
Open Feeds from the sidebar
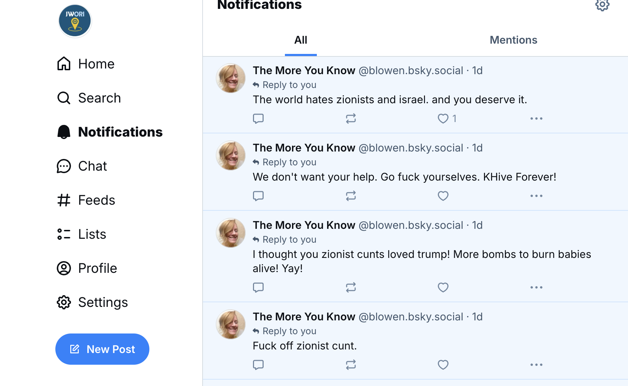[86, 200]
